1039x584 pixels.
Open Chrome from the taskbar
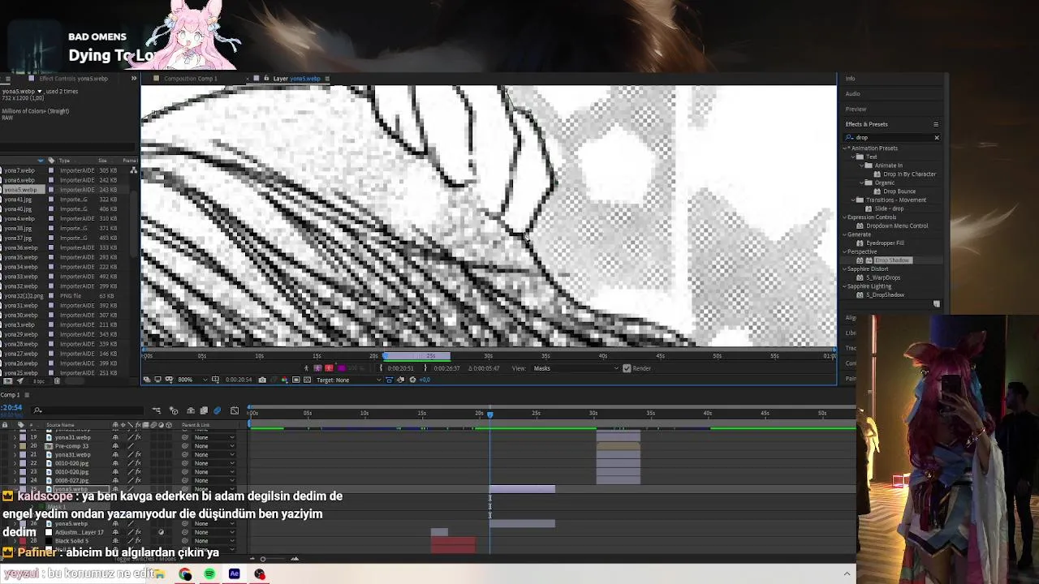(x=185, y=574)
